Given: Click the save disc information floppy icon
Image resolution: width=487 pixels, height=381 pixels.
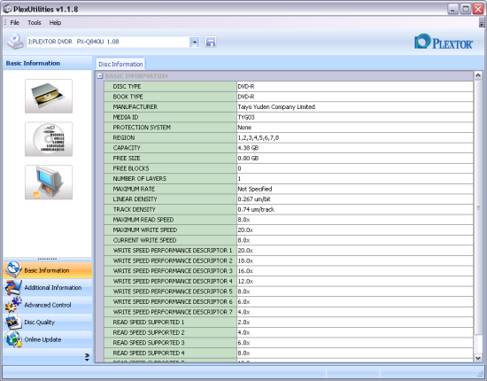Looking at the screenshot, I should 211,42.
